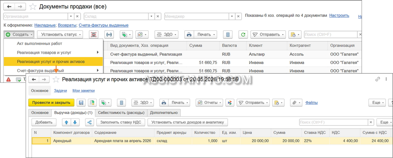The image size is (393, 158).
Task: Open the paperclip attachments dropdown
Action: pyautogui.click(x=296, y=102)
